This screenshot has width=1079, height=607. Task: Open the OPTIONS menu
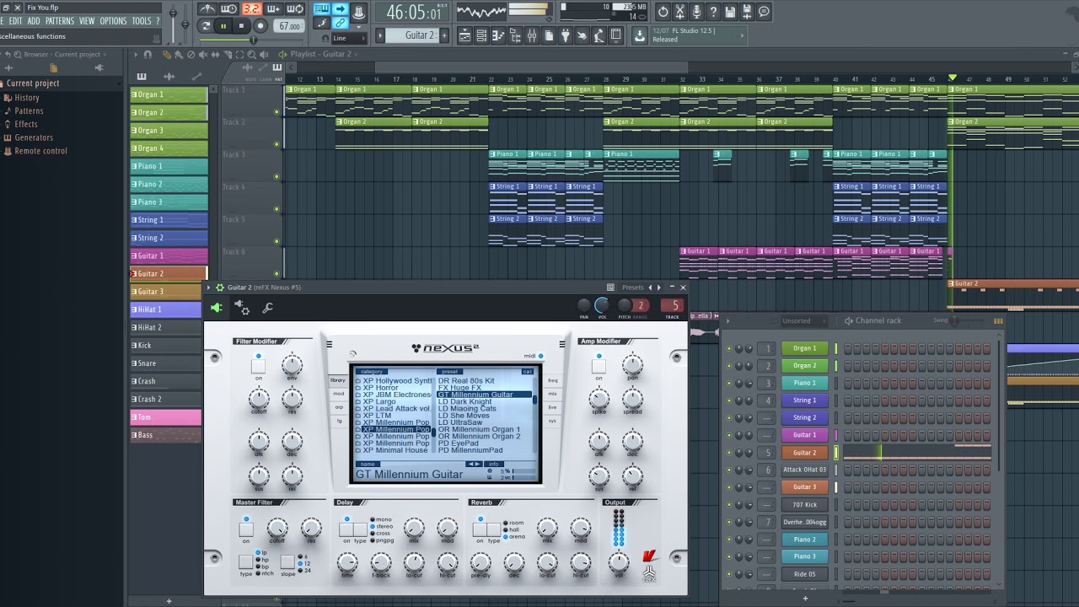pos(113,21)
